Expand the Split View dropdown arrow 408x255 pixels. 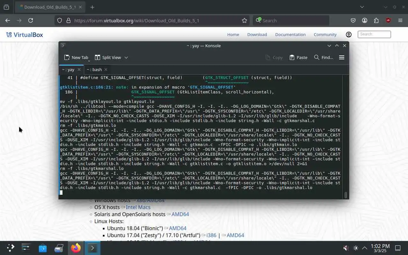(126, 57)
